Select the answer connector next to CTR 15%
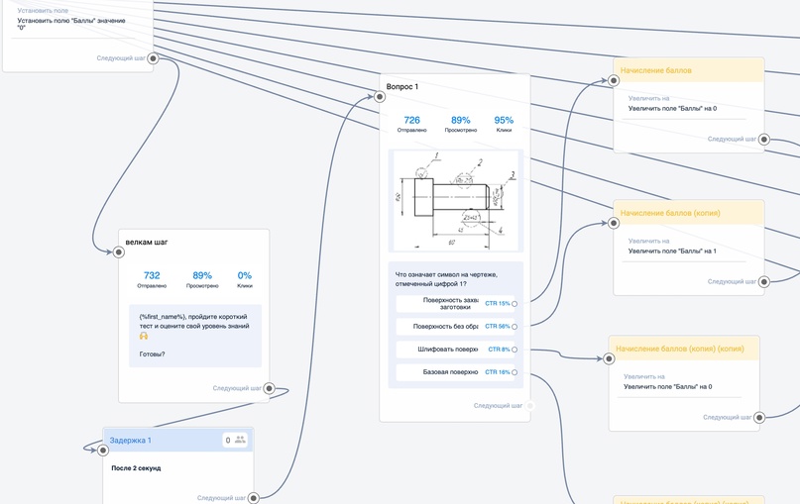Viewport: 800px width, 504px height. pos(514,304)
